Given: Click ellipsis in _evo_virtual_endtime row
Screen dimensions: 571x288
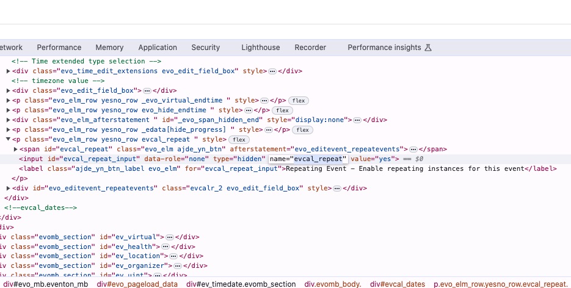Looking at the screenshot, I should [x=264, y=101].
